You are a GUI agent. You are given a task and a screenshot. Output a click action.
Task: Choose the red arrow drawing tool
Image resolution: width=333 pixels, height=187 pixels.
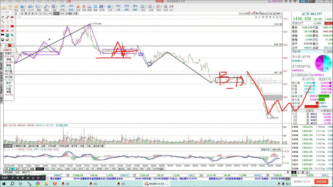tap(12, 22)
